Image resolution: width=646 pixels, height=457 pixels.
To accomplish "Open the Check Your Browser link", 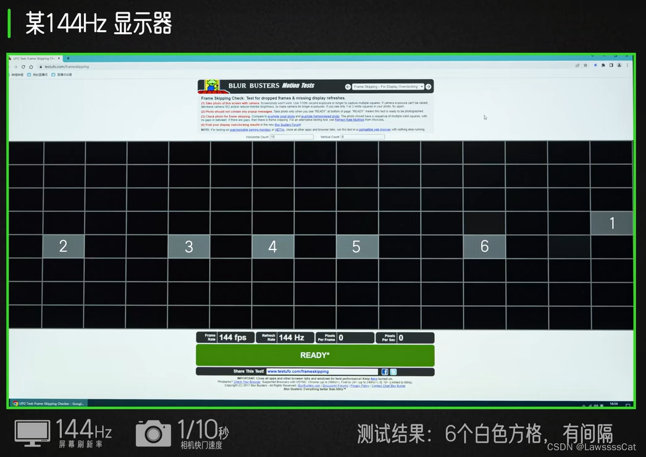I will [247, 382].
